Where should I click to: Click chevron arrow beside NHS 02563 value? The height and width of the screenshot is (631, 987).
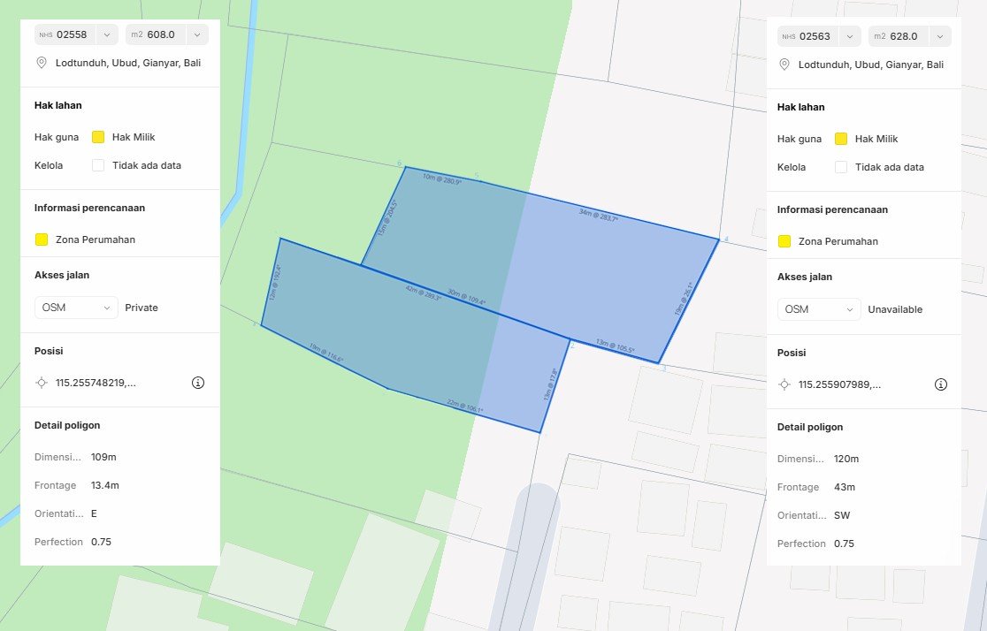[x=849, y=36]
